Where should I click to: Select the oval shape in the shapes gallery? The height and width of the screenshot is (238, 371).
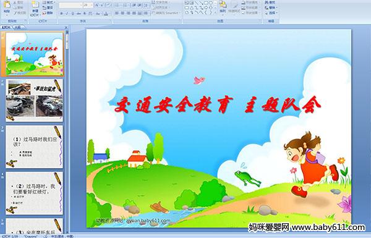(211, 3)
